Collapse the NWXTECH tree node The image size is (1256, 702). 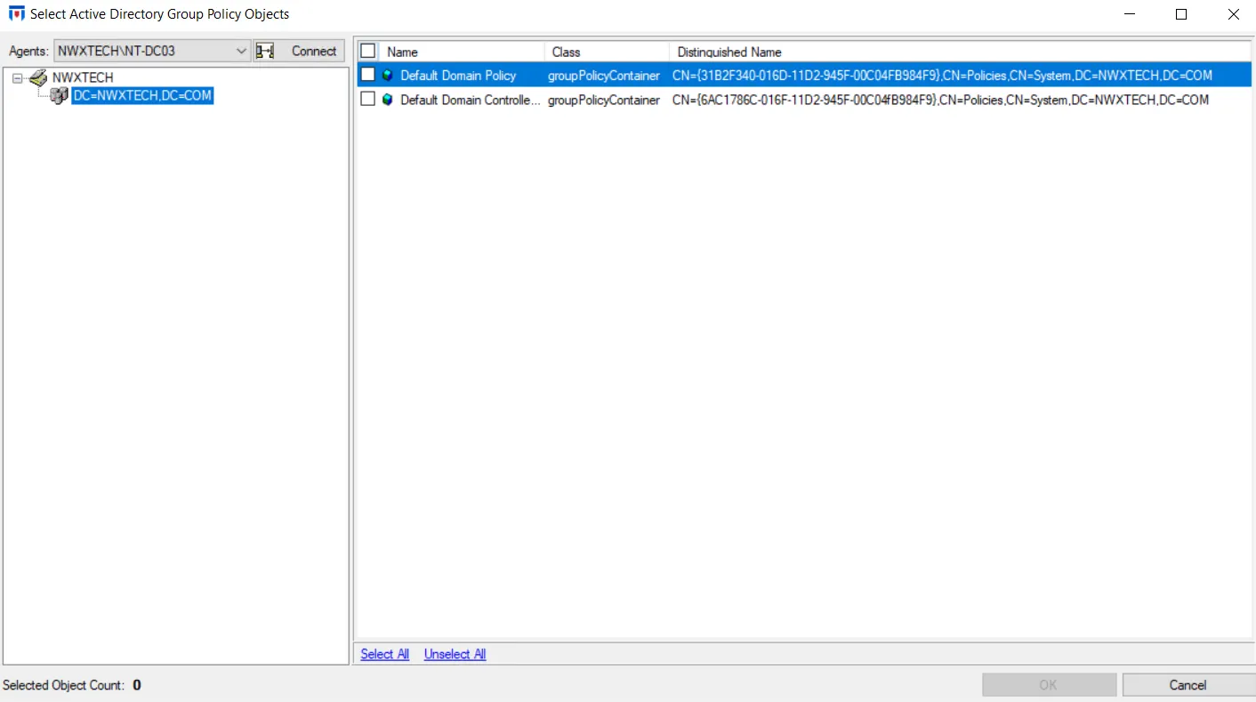tap(18, 78)
